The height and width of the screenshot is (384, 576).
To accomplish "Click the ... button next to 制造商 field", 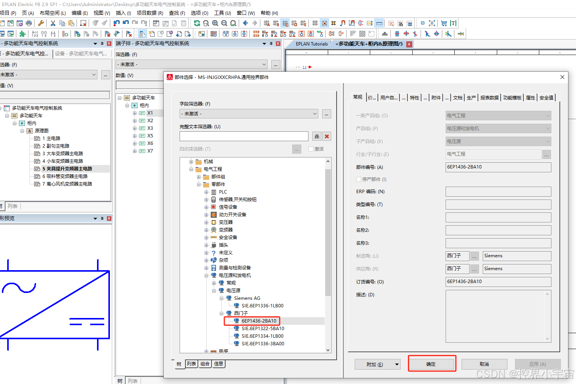I will (474, 256).
